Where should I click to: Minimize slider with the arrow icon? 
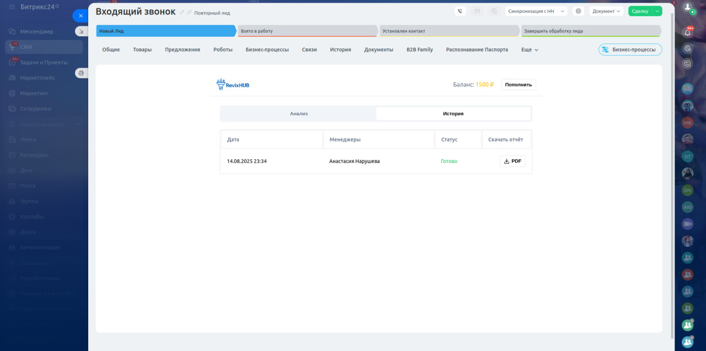(81, 31)
